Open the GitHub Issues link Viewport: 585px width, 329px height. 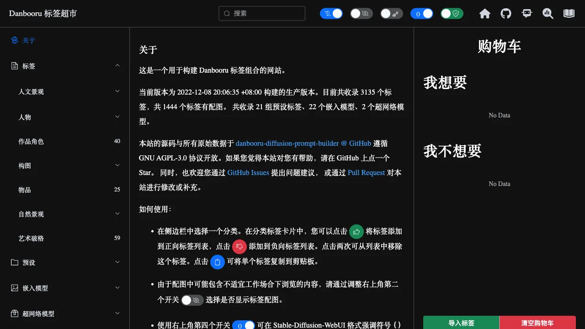[248, 173]
